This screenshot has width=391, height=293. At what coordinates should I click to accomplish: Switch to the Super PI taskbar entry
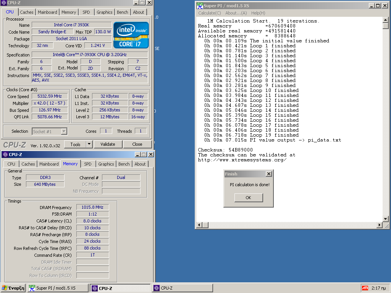point(58,288)
